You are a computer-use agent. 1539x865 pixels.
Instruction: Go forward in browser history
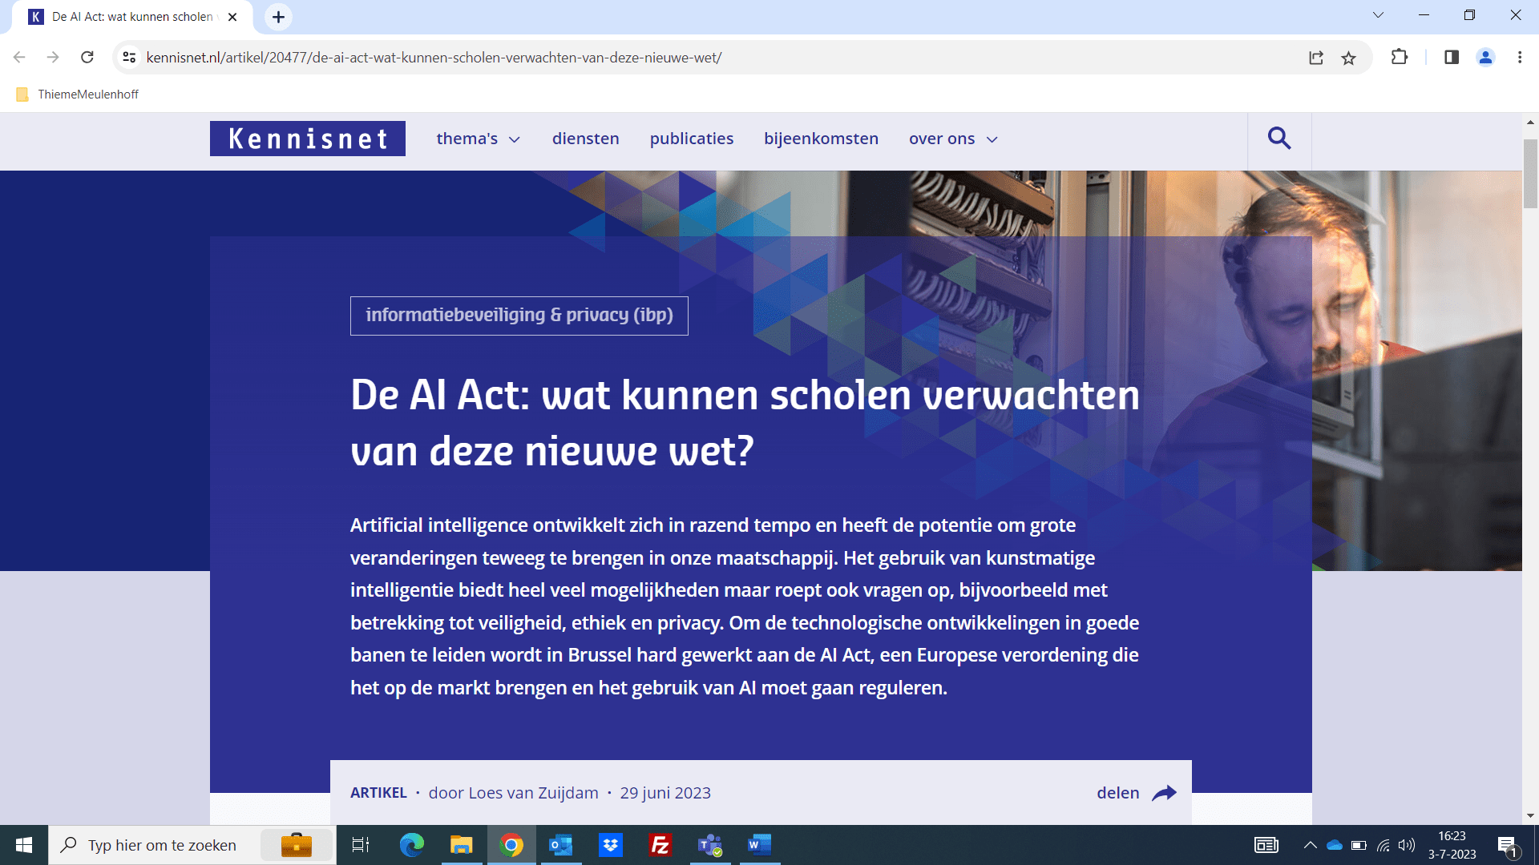pos(53,58)
